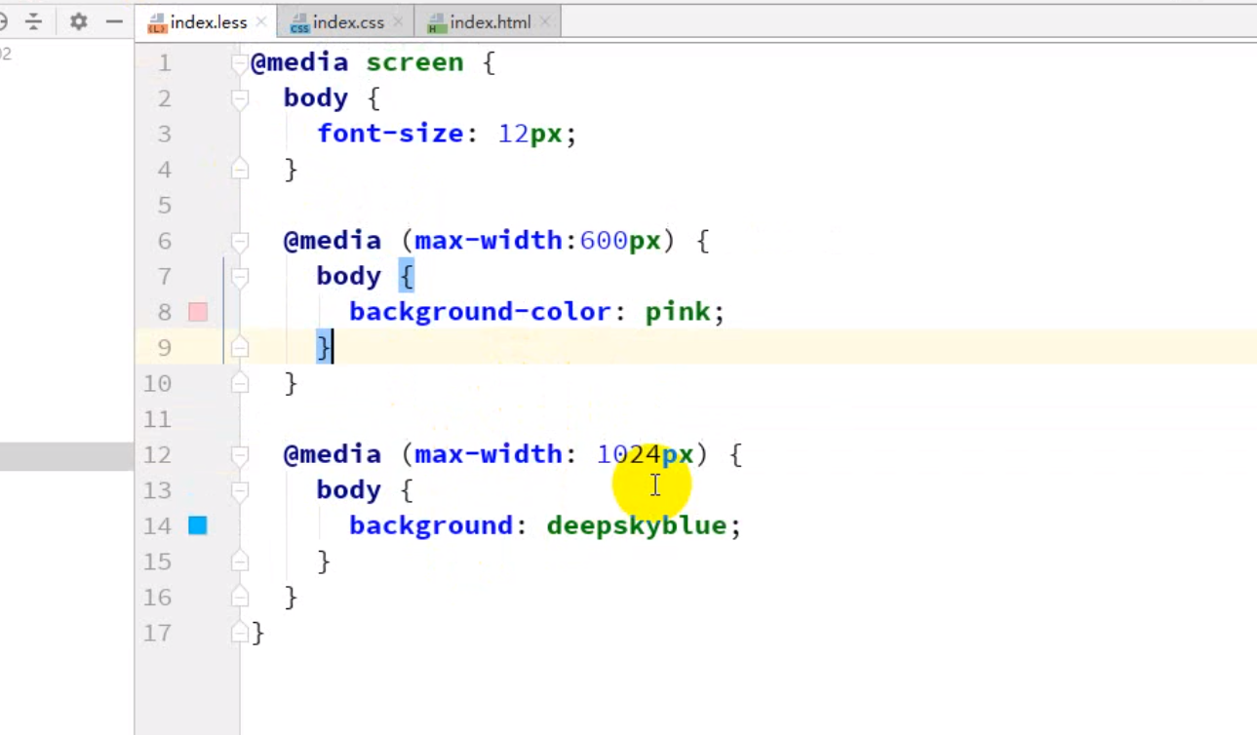Place cursor on empty line 5
This screenshot has height=735, width=1257.
[748, 205]
